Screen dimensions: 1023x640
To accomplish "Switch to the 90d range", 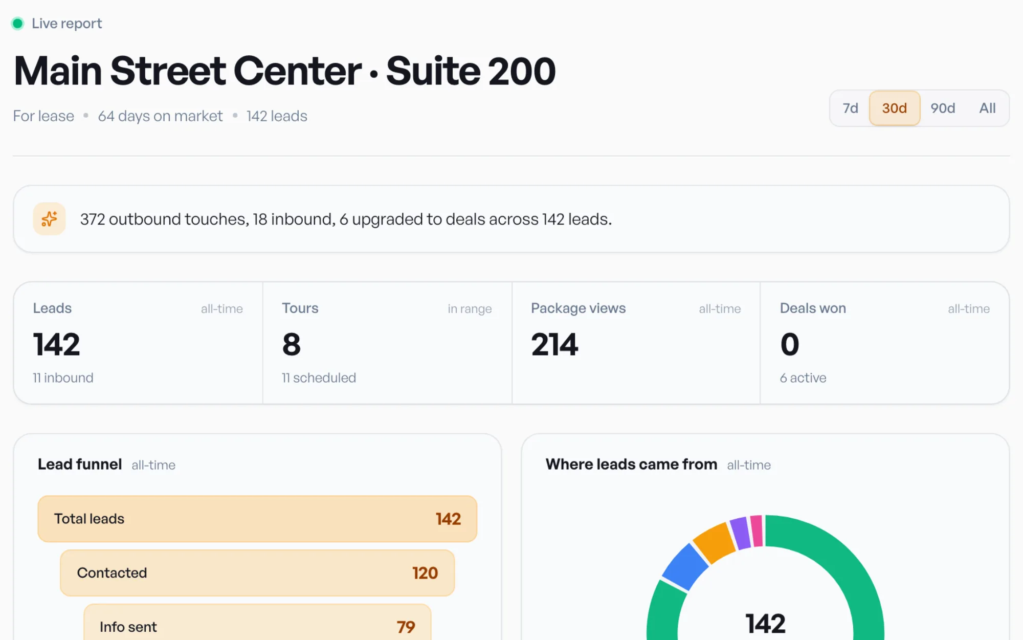I will [943, 108].
